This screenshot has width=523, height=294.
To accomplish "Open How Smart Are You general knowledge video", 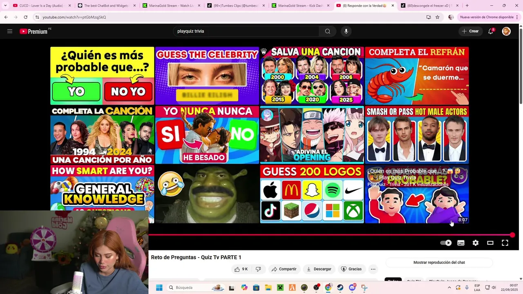I will point(102,188).
